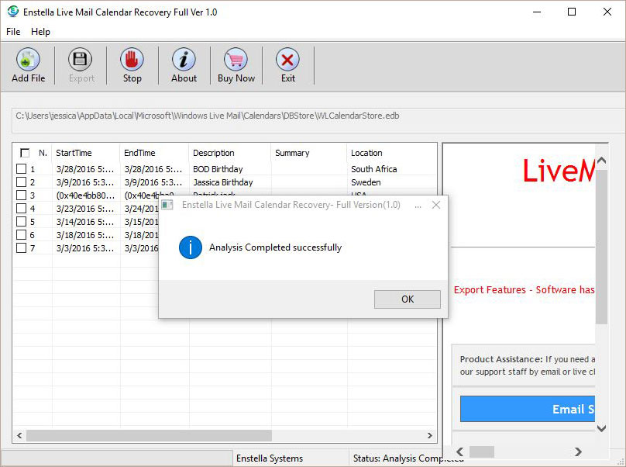Close the Analysis Completed dialog with X
626x467 pixels.
436,206
